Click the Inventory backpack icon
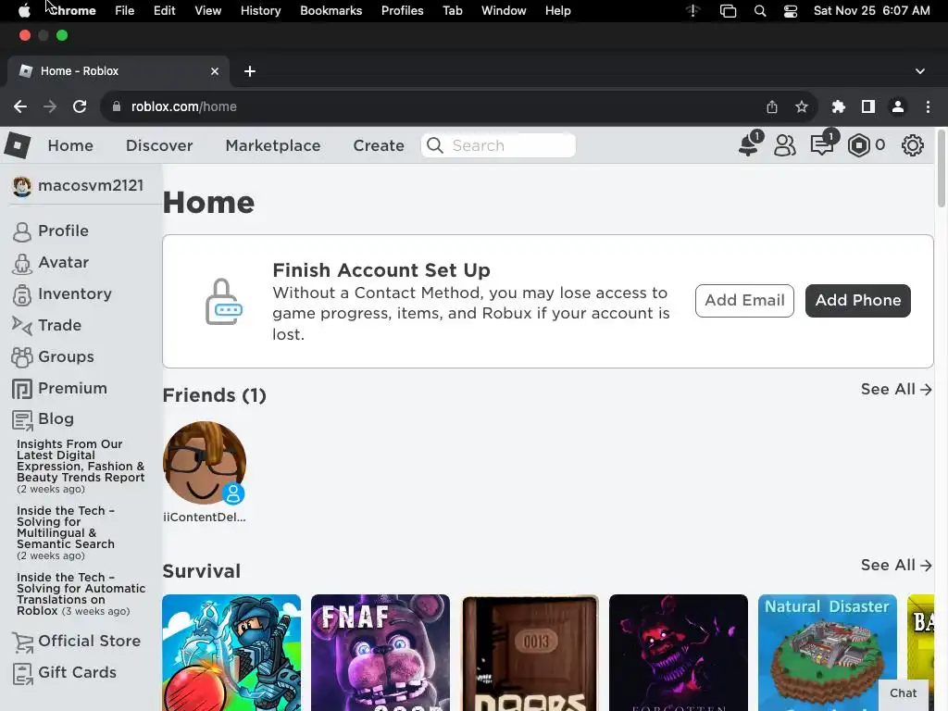This screenshot has height=711, width=948. [22, 294]
